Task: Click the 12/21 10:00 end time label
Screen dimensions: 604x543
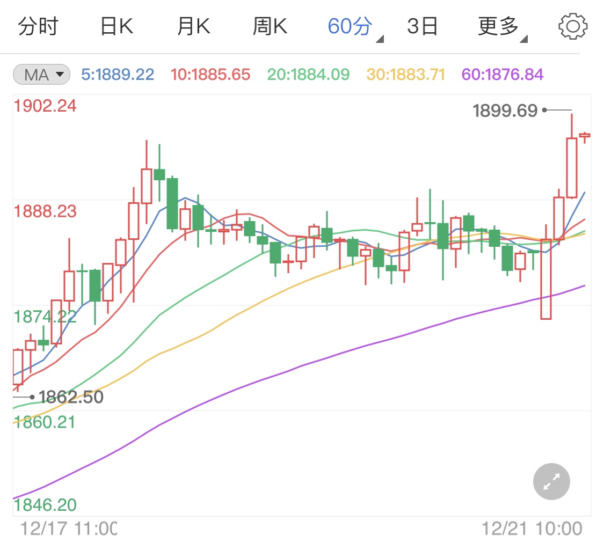Action: 532,529
